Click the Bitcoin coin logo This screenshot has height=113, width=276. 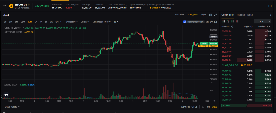tap(11, 6)
